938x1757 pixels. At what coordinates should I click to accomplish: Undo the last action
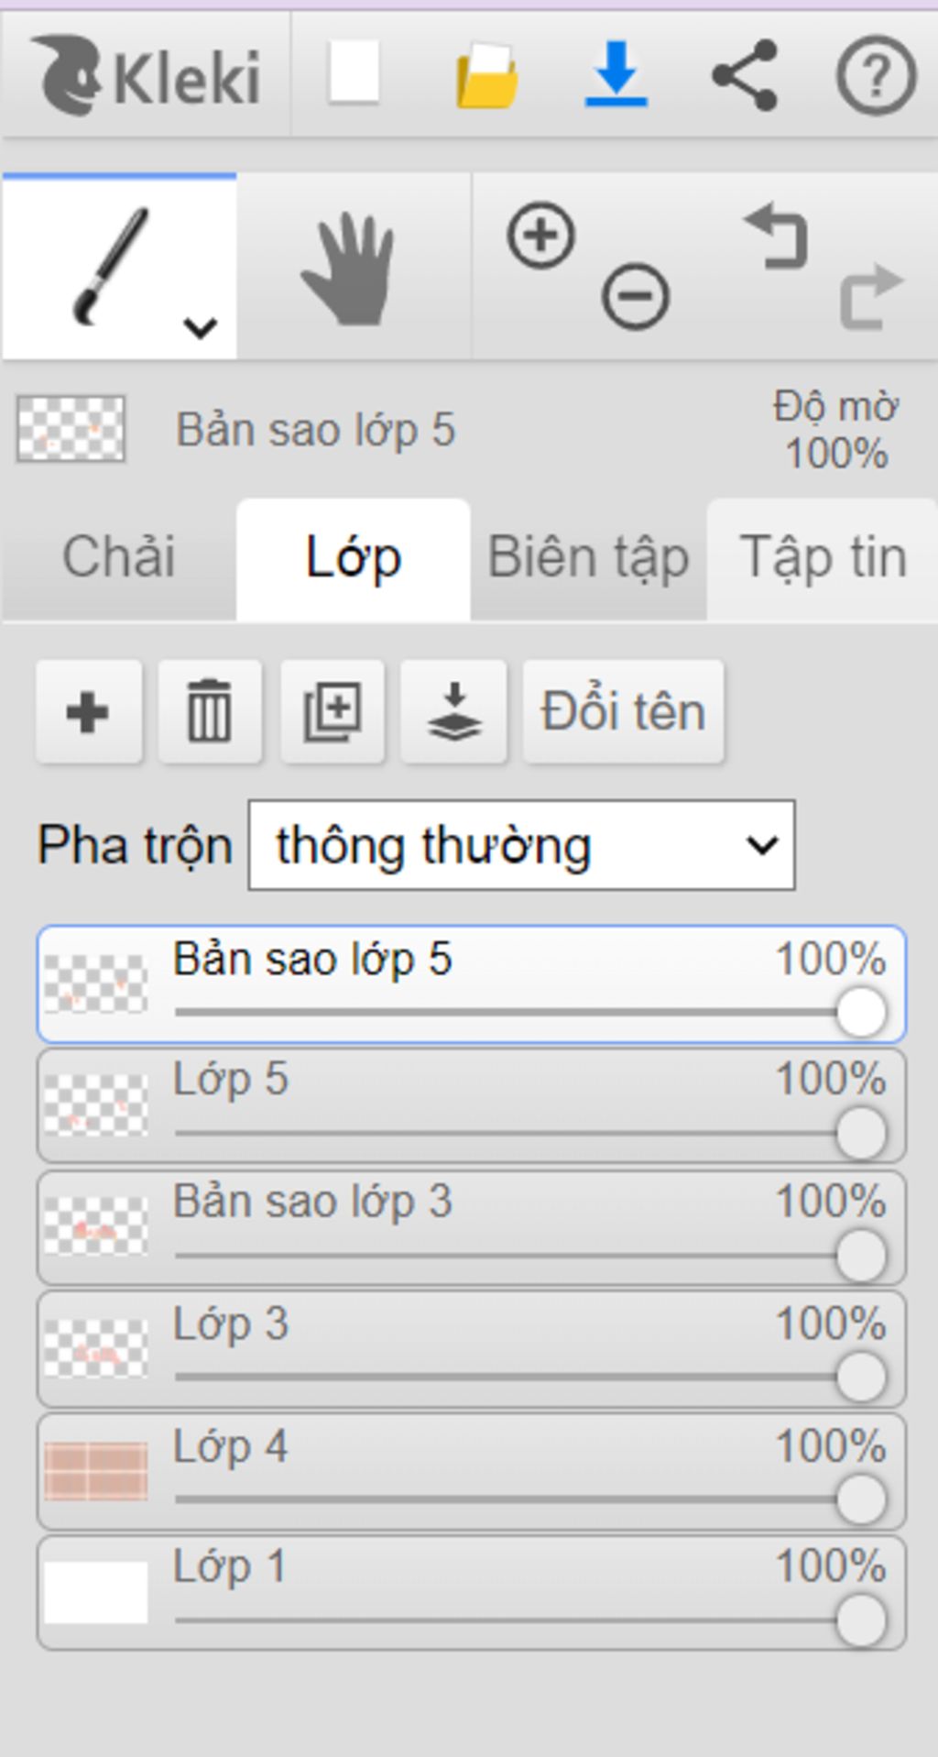777,236
